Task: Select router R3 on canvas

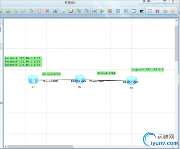Action: click(132, 80)
